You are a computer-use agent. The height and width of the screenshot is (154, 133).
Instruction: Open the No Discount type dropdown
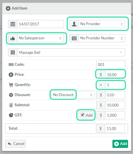(73, 95)
